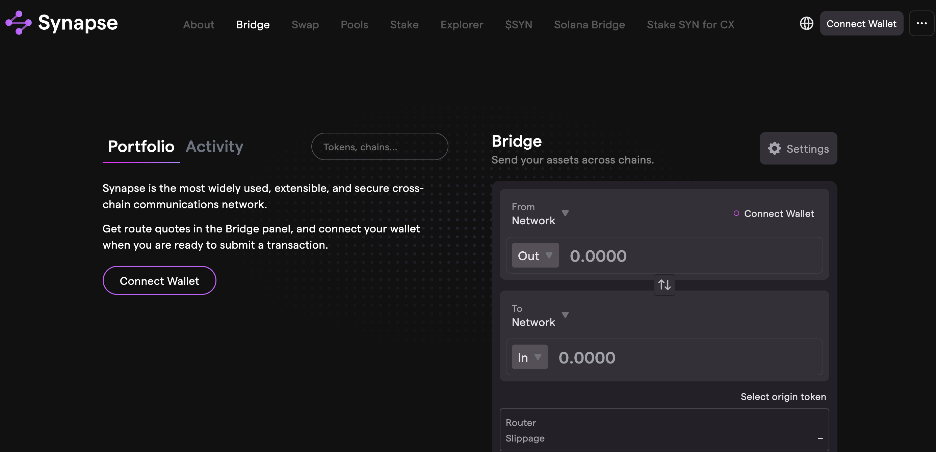Open the language globe icon
Image resolution: width=936 pixels, height=452 pixels.
pyautogui.click(x=806, y=24)
